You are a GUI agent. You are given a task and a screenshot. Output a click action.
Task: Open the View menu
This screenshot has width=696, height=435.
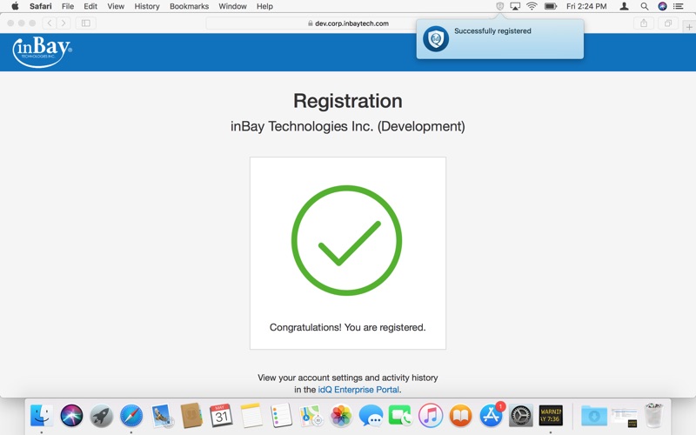(116, 6)
